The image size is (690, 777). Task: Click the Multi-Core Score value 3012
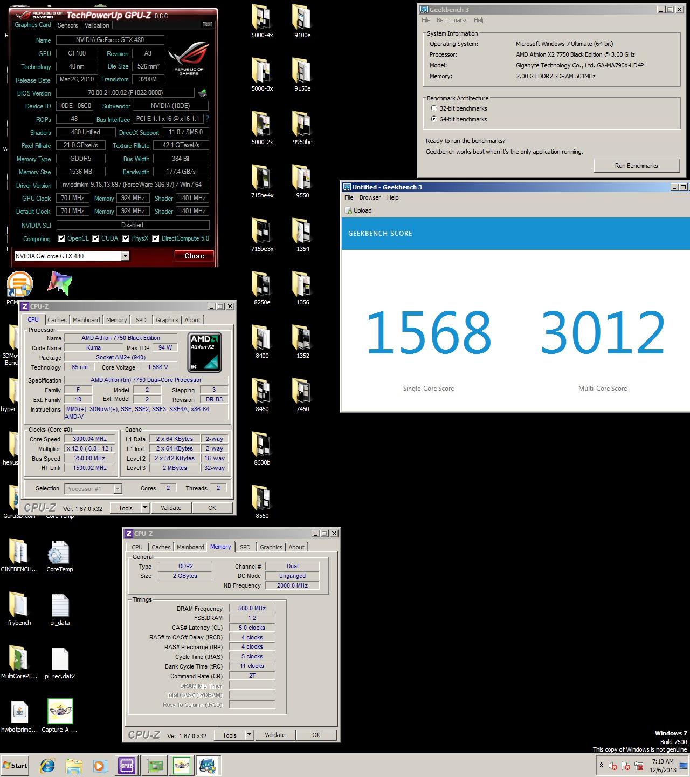pos(603,332)
